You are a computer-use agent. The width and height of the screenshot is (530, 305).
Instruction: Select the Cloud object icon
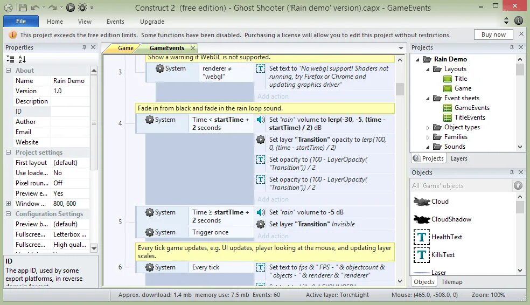pos(422,202)
